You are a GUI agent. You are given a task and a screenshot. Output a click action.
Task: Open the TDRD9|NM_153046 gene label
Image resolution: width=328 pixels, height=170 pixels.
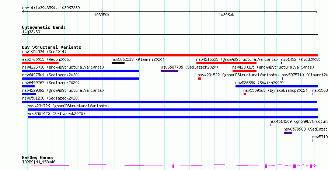39,162
